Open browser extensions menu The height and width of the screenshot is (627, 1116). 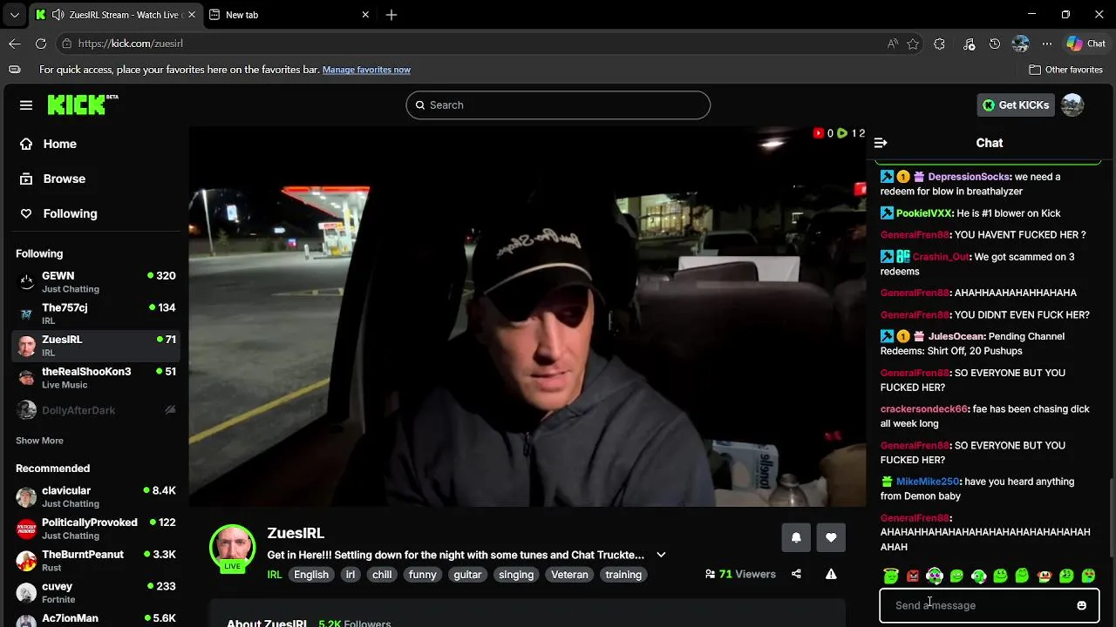939,44
